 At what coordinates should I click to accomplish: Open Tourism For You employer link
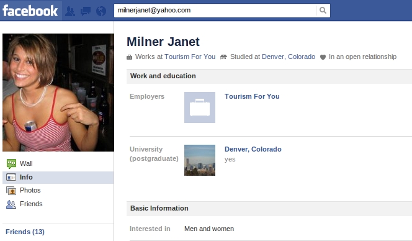[252, 96]
